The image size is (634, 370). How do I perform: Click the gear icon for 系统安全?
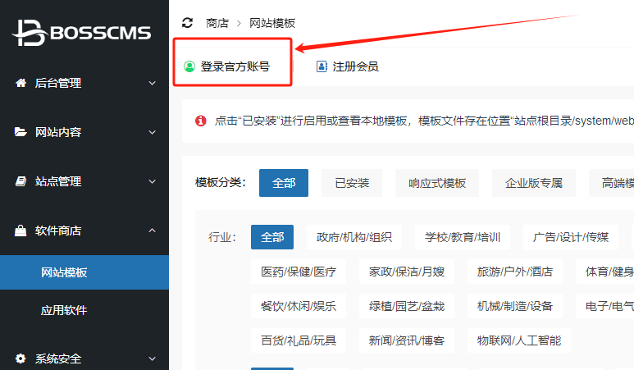pyautogui.click(x=21, y=359)
